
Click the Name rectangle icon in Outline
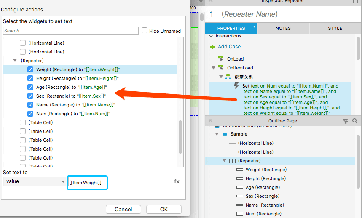pos(240,205)
